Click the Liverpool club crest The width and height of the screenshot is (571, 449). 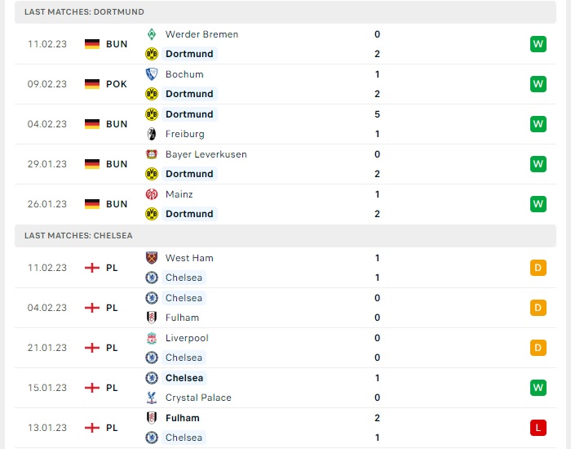tap(152, 338)
